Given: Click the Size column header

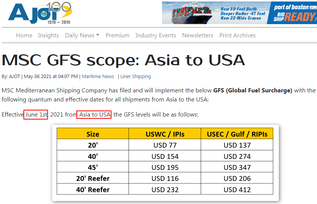Looking at the screenshot, I should pyautogui.click(x=93, y=134).
